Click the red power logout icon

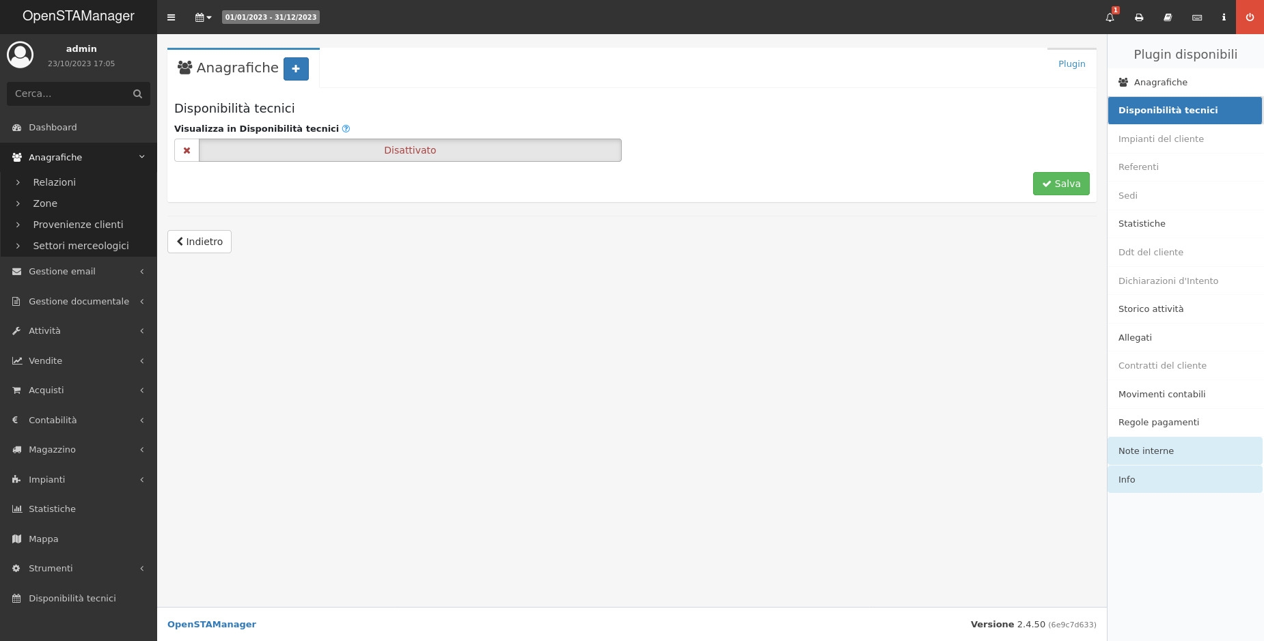[1250, 17]
